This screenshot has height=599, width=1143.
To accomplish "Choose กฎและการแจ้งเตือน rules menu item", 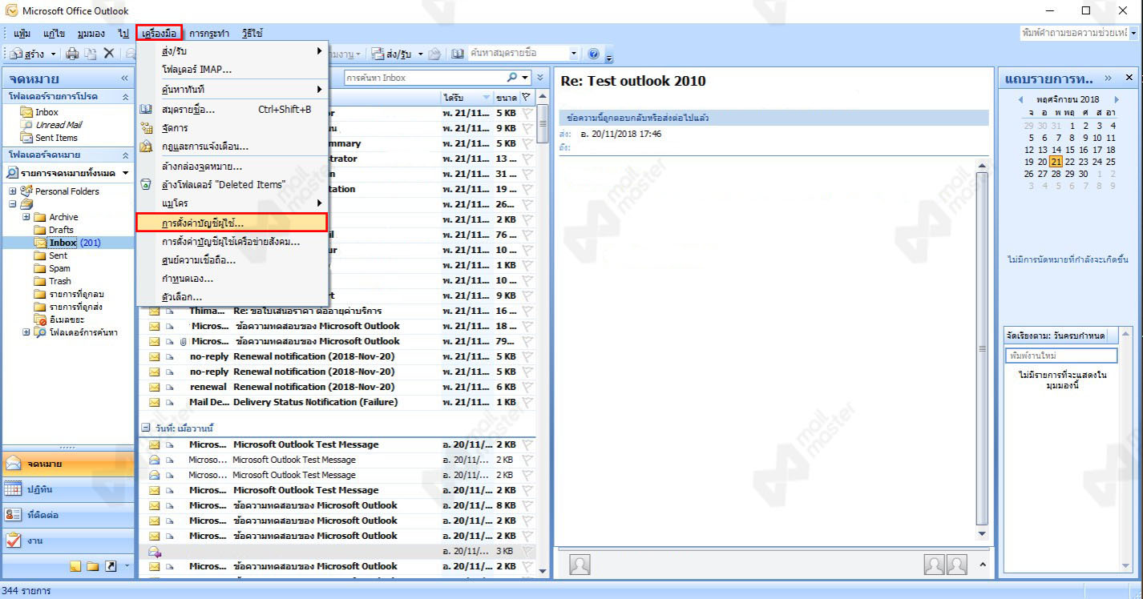I will point(232,147).
